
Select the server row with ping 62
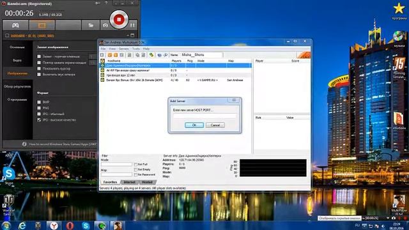tap(175, 80)
